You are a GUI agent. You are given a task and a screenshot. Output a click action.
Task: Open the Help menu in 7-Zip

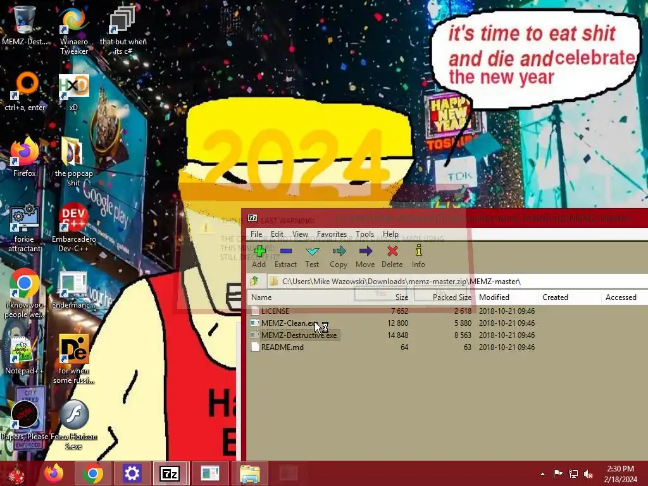(390, 234)
